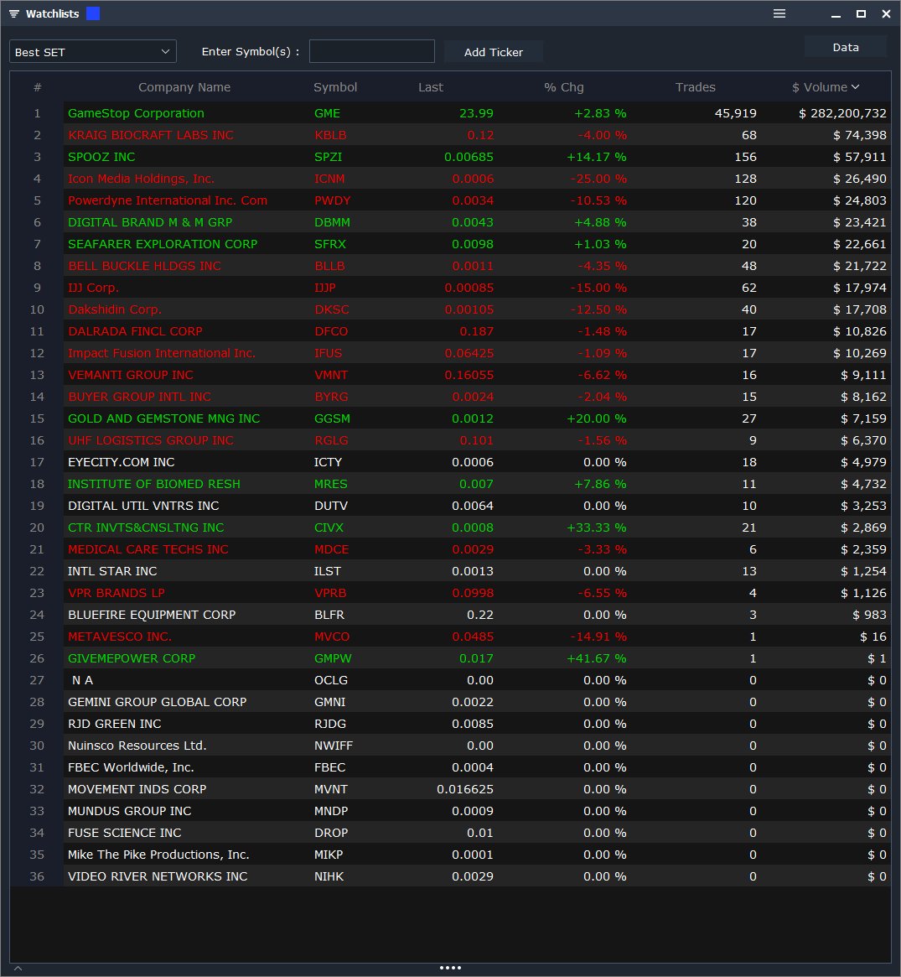The height and width of the screenshot is (977, 901).
Task: Click the DROP symbol
Action: click(330, 833)
